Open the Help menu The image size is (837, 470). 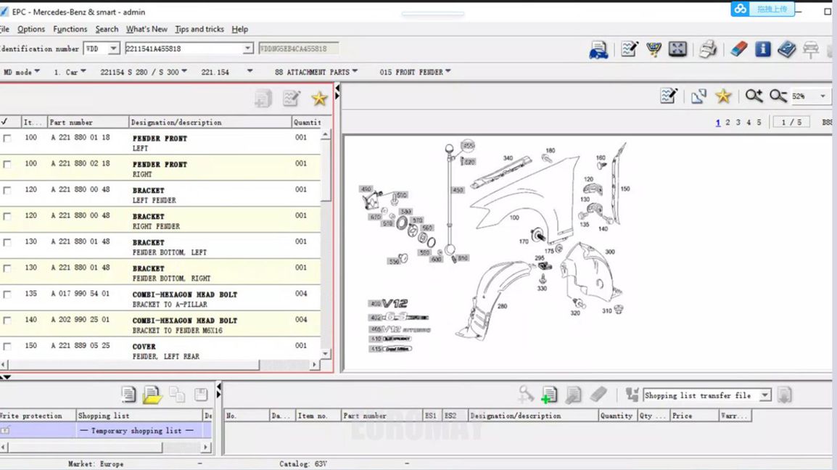coord(239,29)
